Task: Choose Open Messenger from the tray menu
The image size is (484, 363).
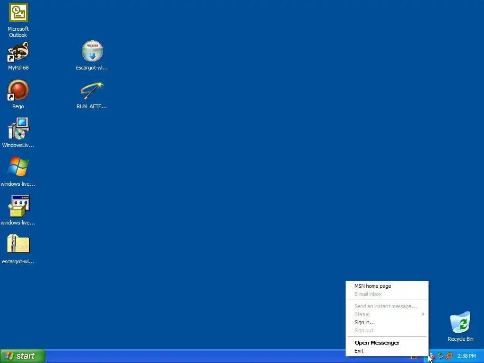Action: point(387,343)
